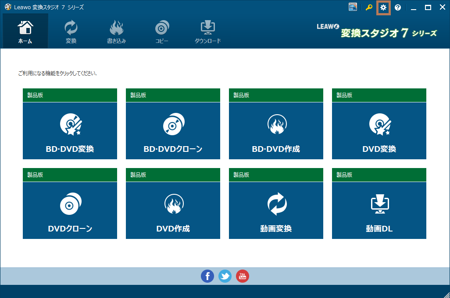Open the Twitter bird icon

pyautogui.click(x=225, y=276)
